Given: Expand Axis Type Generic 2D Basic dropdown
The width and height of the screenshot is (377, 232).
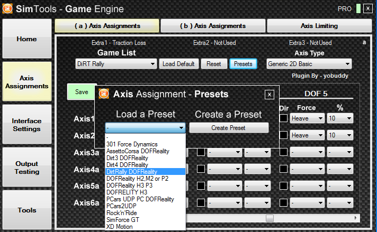Looking at the screenshot, I should click(x=309, y=64).
